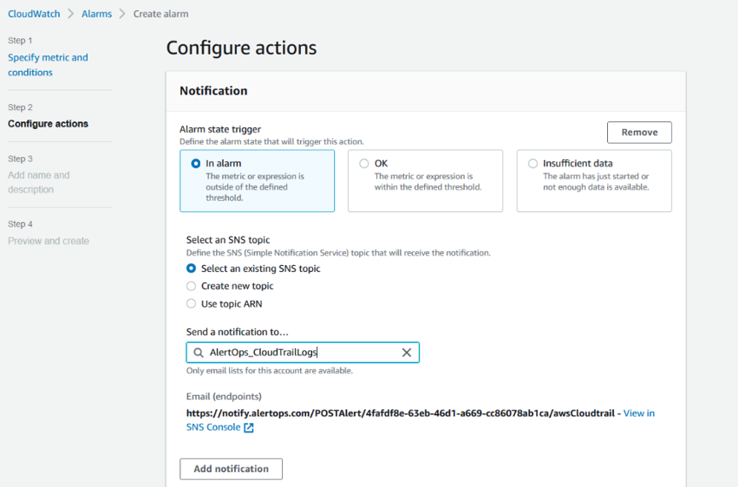Clear the AlertOps_CloudTrailLogs topic with X icon
Image resolution: width=738 pixels, height=487 pixels.
407,353
